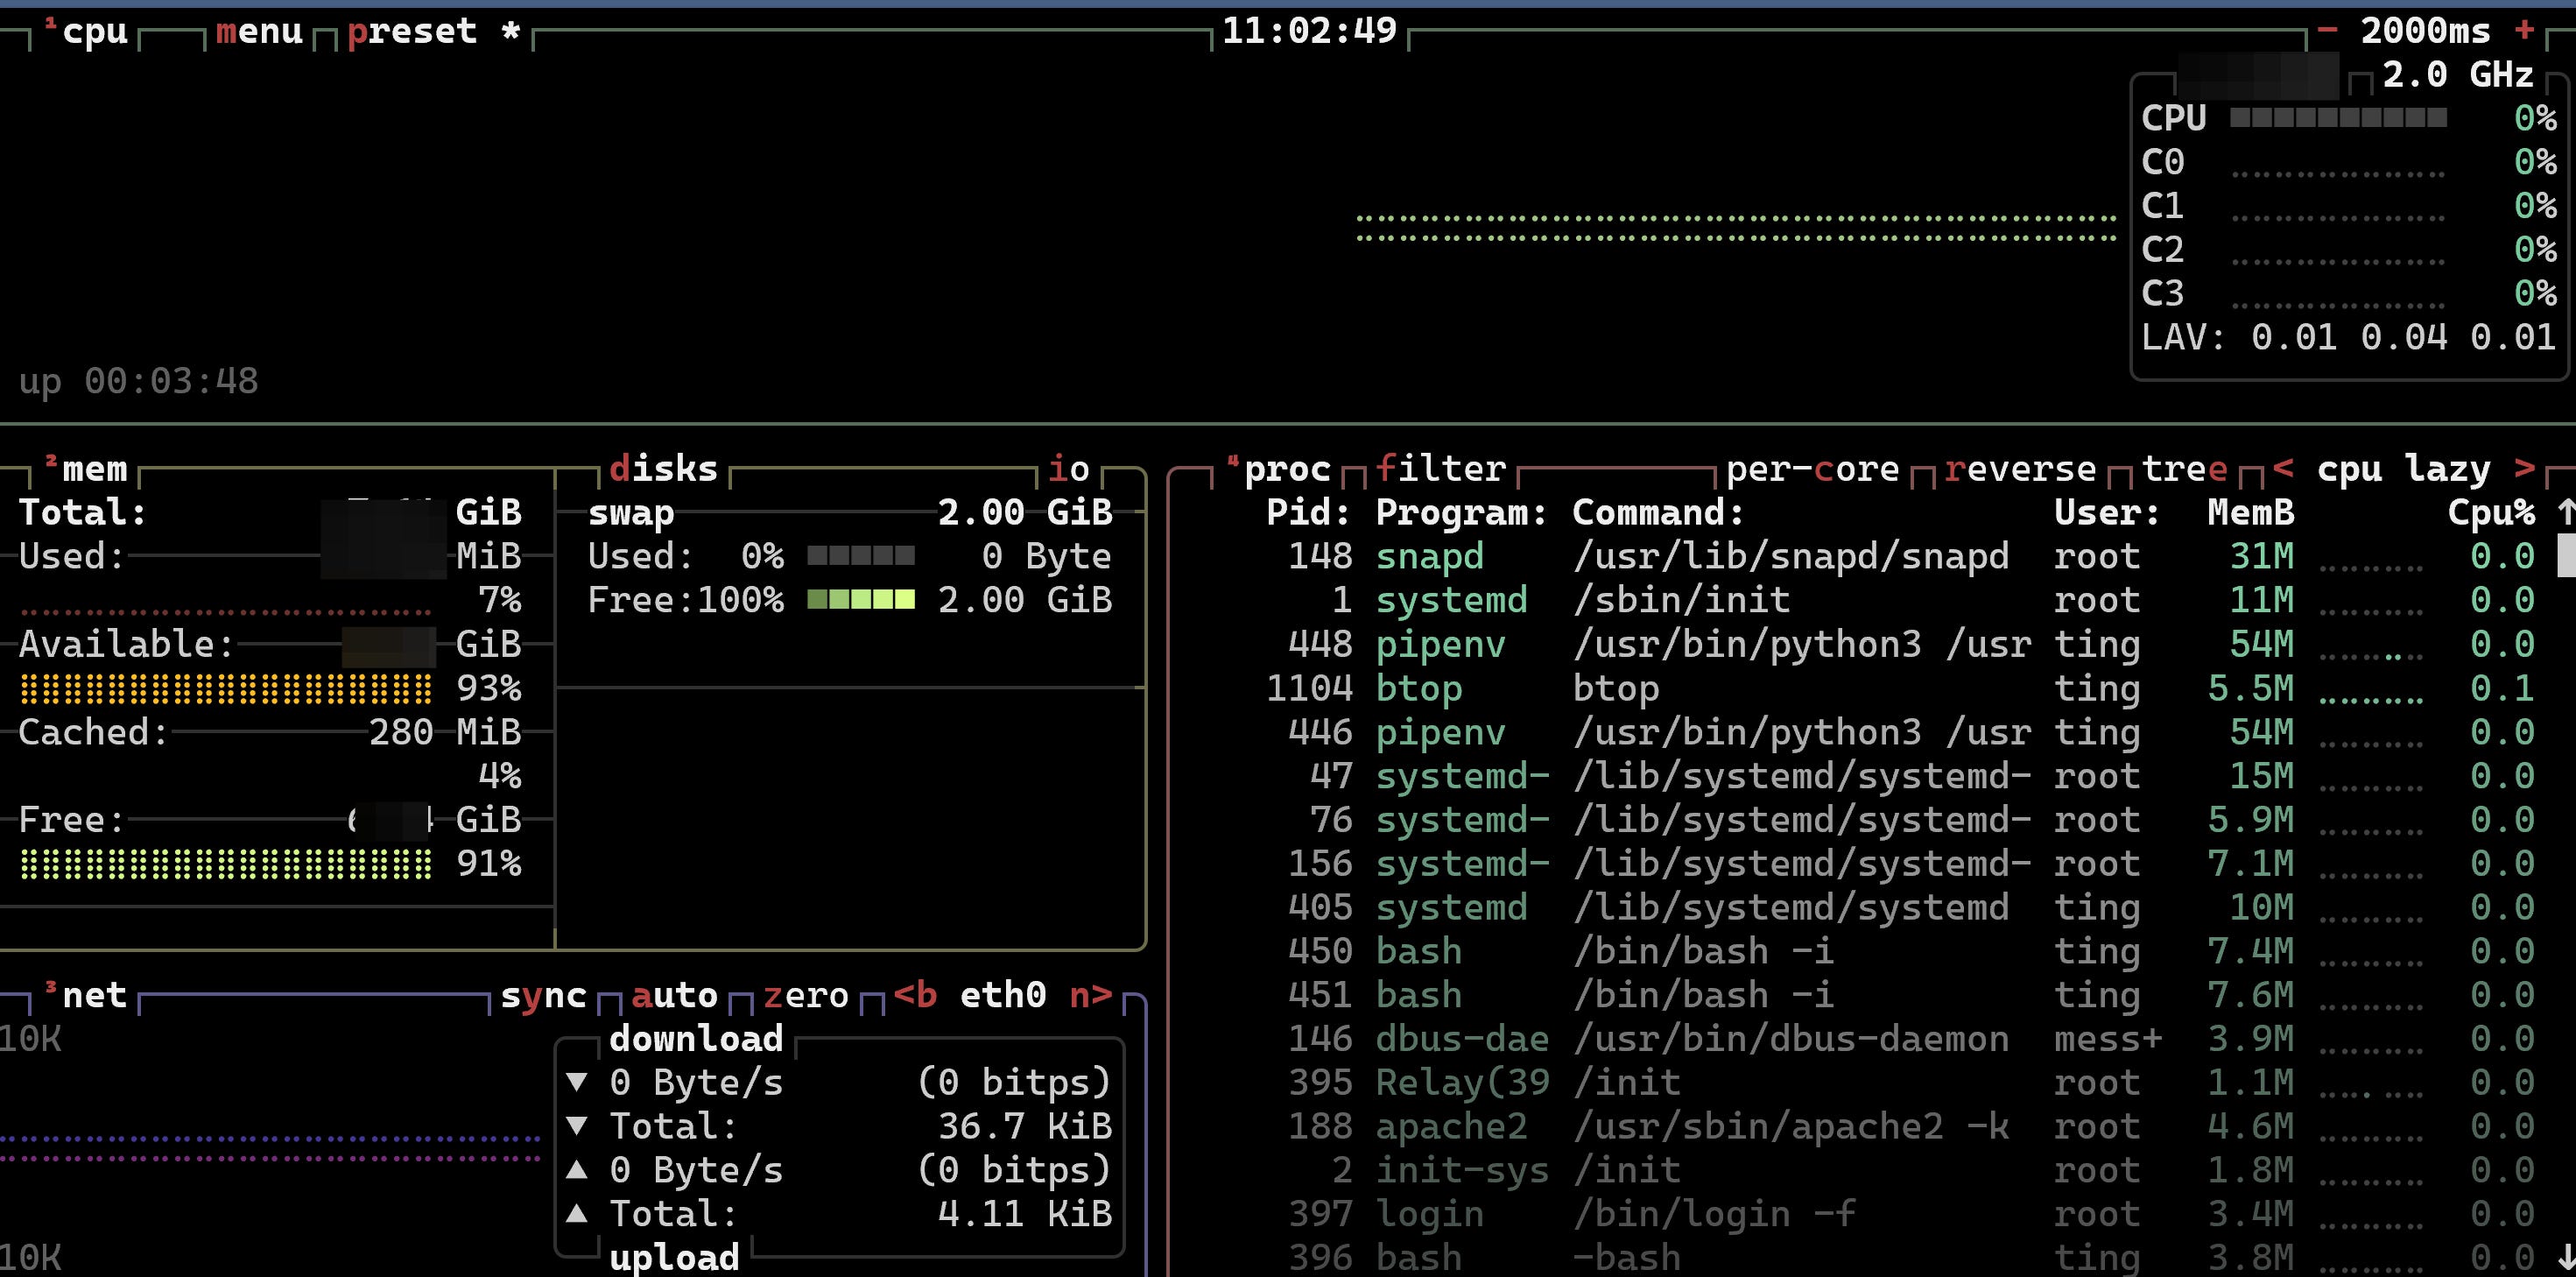The image size is (2576, 1277).
Task: Click the minus to decrease update interval
Action: coord(2327,31)
